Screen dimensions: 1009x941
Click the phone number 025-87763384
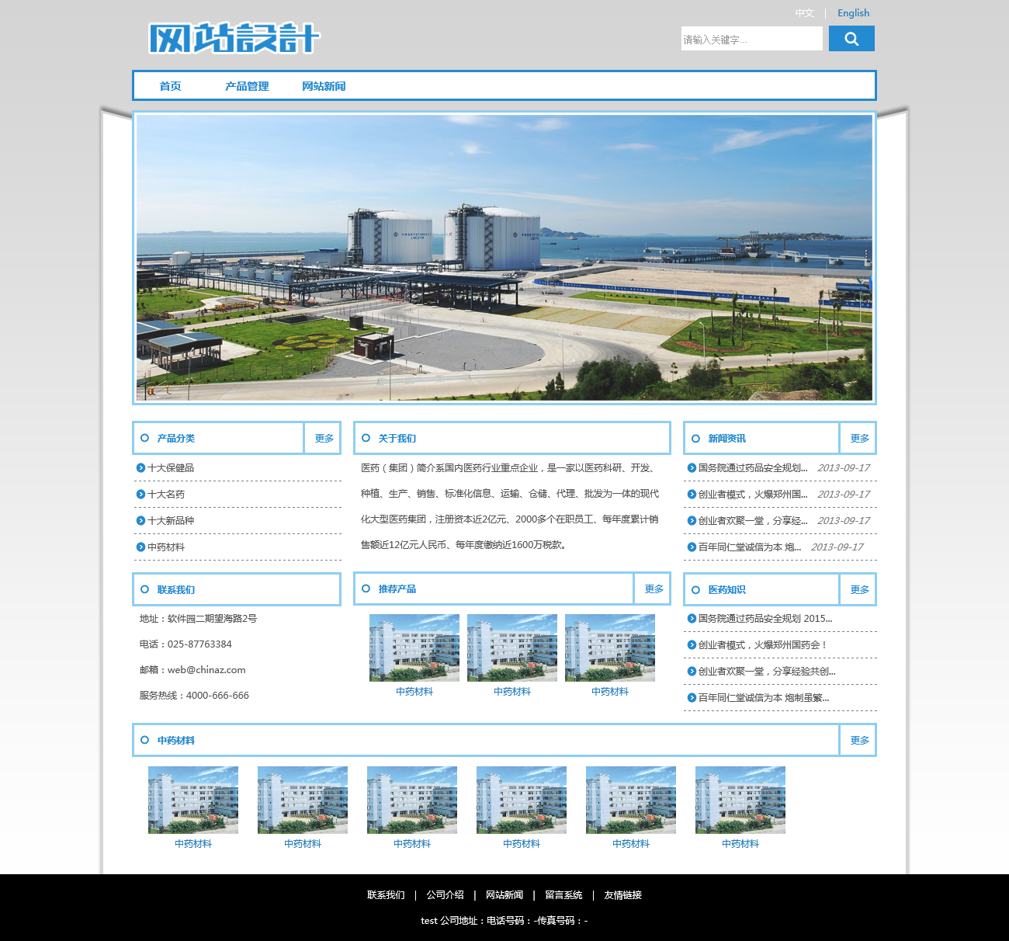[199, 644]
